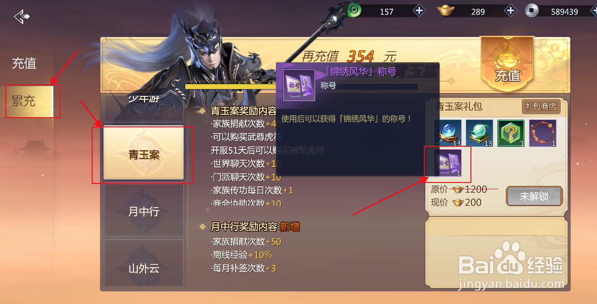Click the large gold 充值 button
597x304 pixels.
507,64
